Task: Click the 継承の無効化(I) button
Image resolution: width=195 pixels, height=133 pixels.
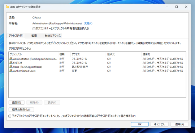Action: [21, 110]
